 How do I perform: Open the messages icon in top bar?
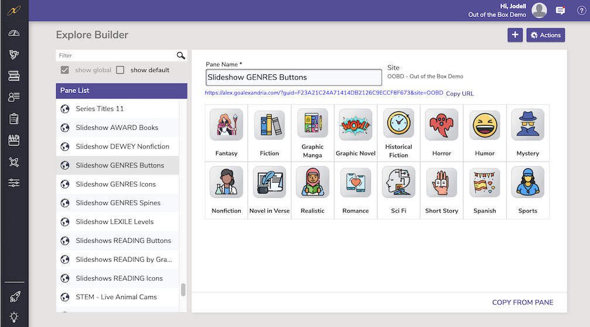pyautogui.click(x=560, y=11)
